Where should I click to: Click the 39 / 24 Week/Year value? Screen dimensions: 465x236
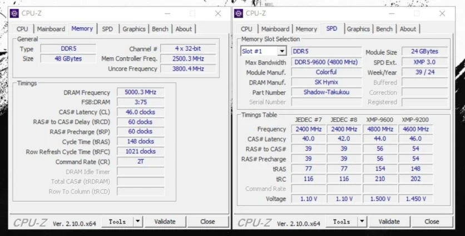point(424,72)
